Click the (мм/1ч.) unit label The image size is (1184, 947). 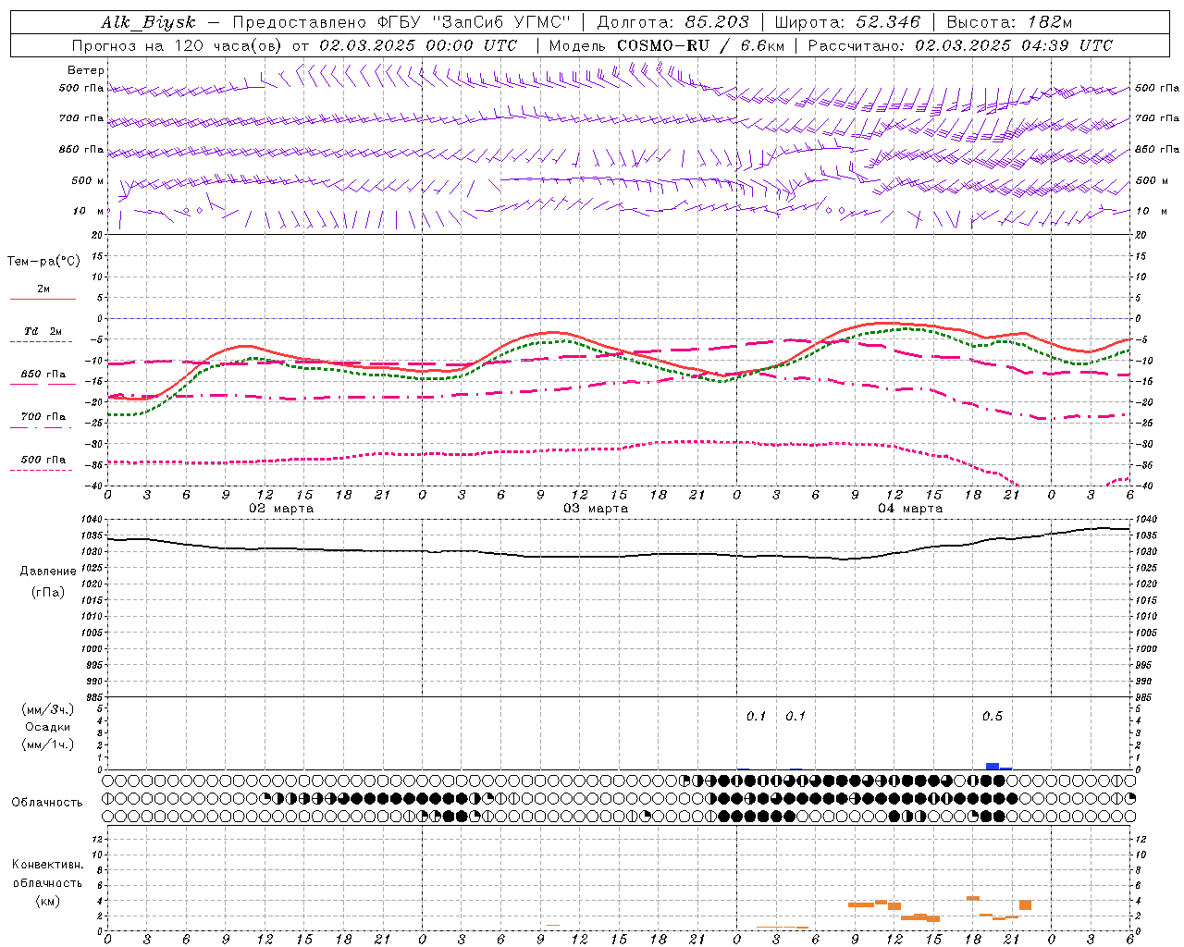pos(48,744)
